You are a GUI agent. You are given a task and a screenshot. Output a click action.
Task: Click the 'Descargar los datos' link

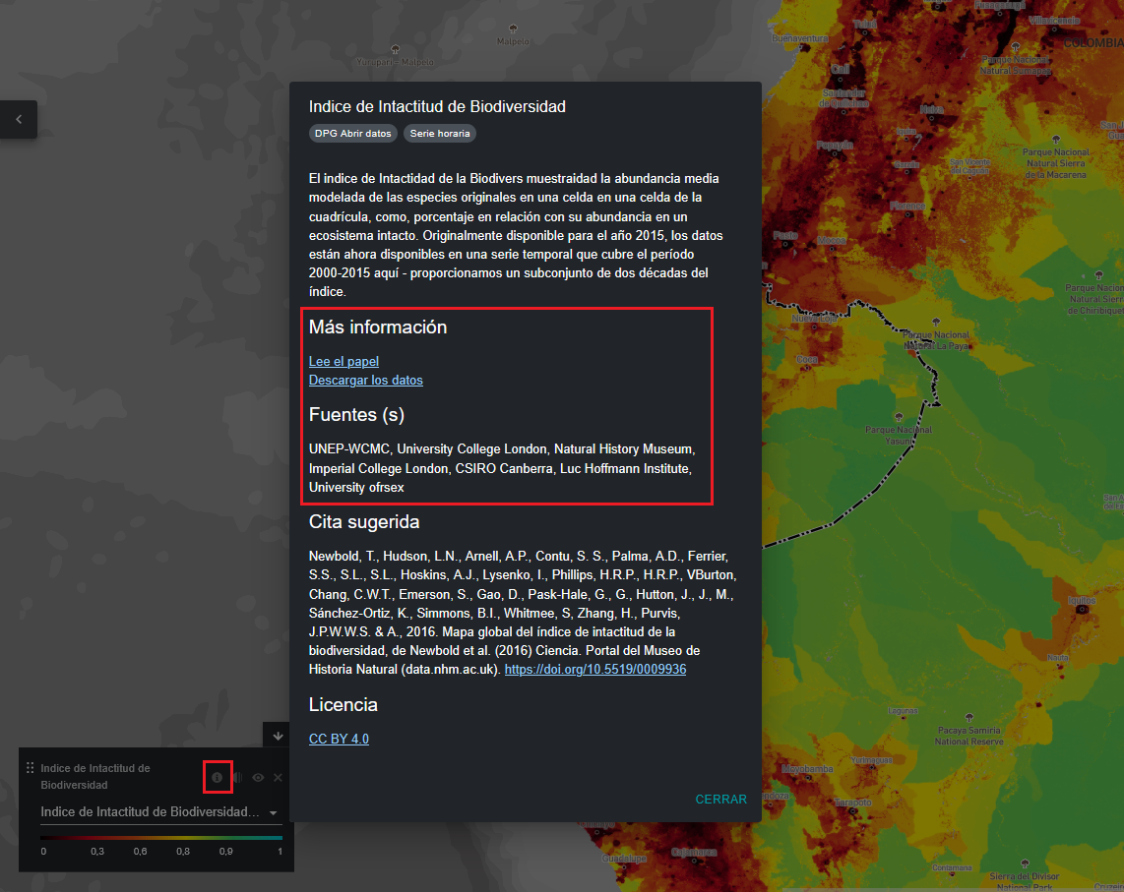click(365, 380)
